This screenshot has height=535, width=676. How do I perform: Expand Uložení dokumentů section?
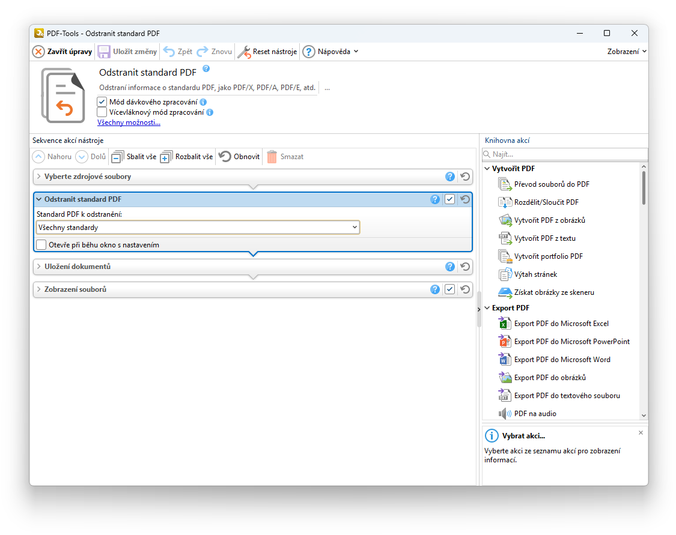click(x=39, y=267)
